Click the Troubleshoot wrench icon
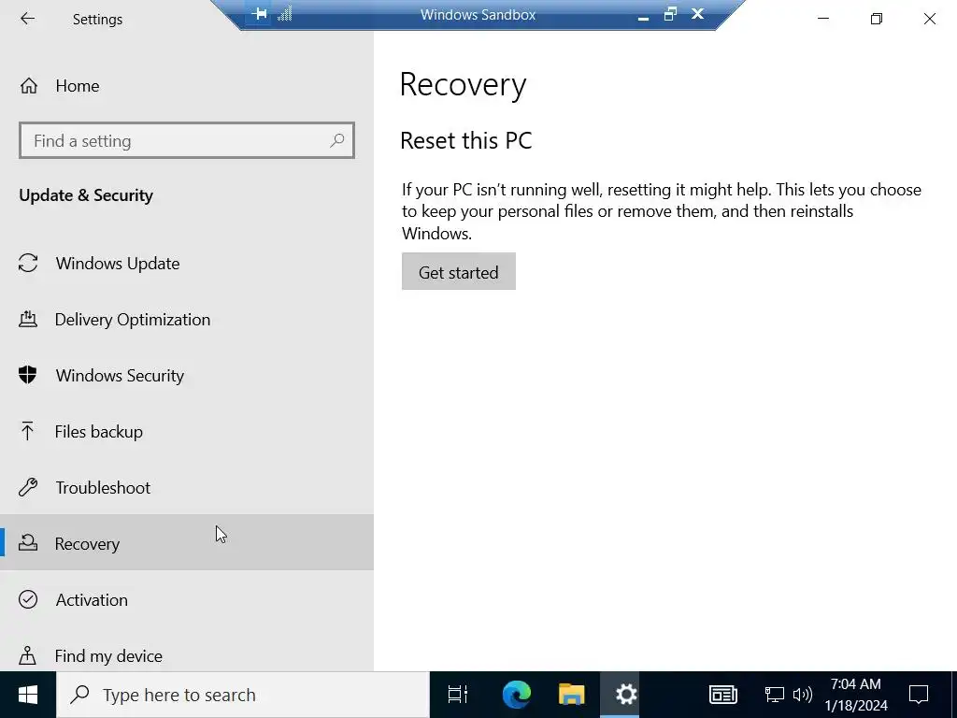This screenshot has height=718, width=957. [28, 487]
